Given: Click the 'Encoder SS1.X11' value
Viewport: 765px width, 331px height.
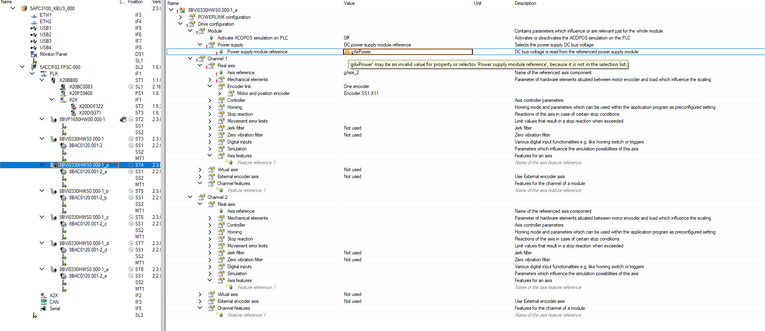Looking at the screenshot, I should (361, 93).
